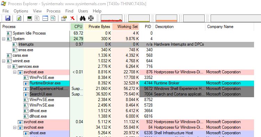
Task: Open System Information graph icon
Action: [x=30, y=18]
